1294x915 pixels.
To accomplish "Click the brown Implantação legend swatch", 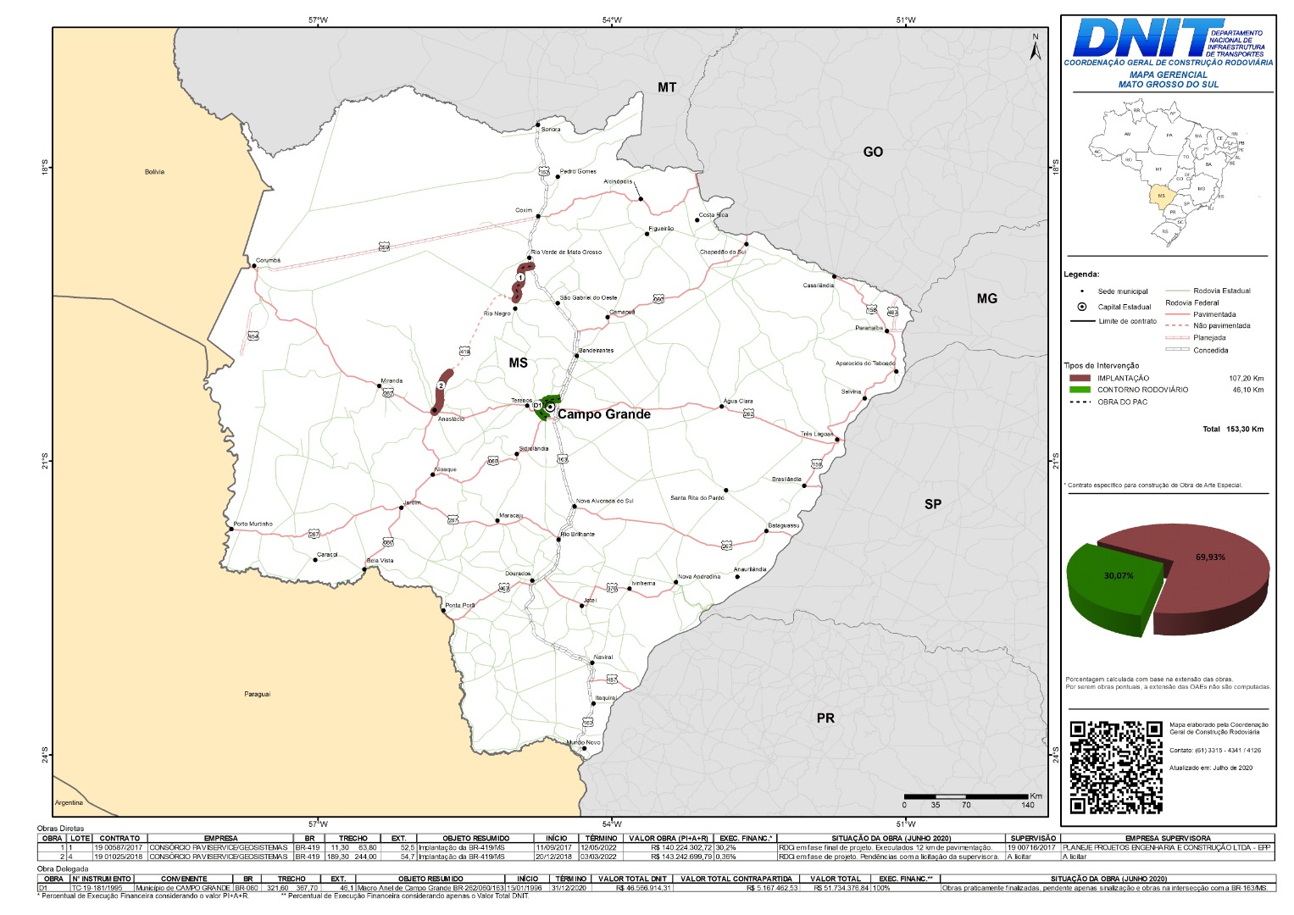I will click(x=1080, y=379).
